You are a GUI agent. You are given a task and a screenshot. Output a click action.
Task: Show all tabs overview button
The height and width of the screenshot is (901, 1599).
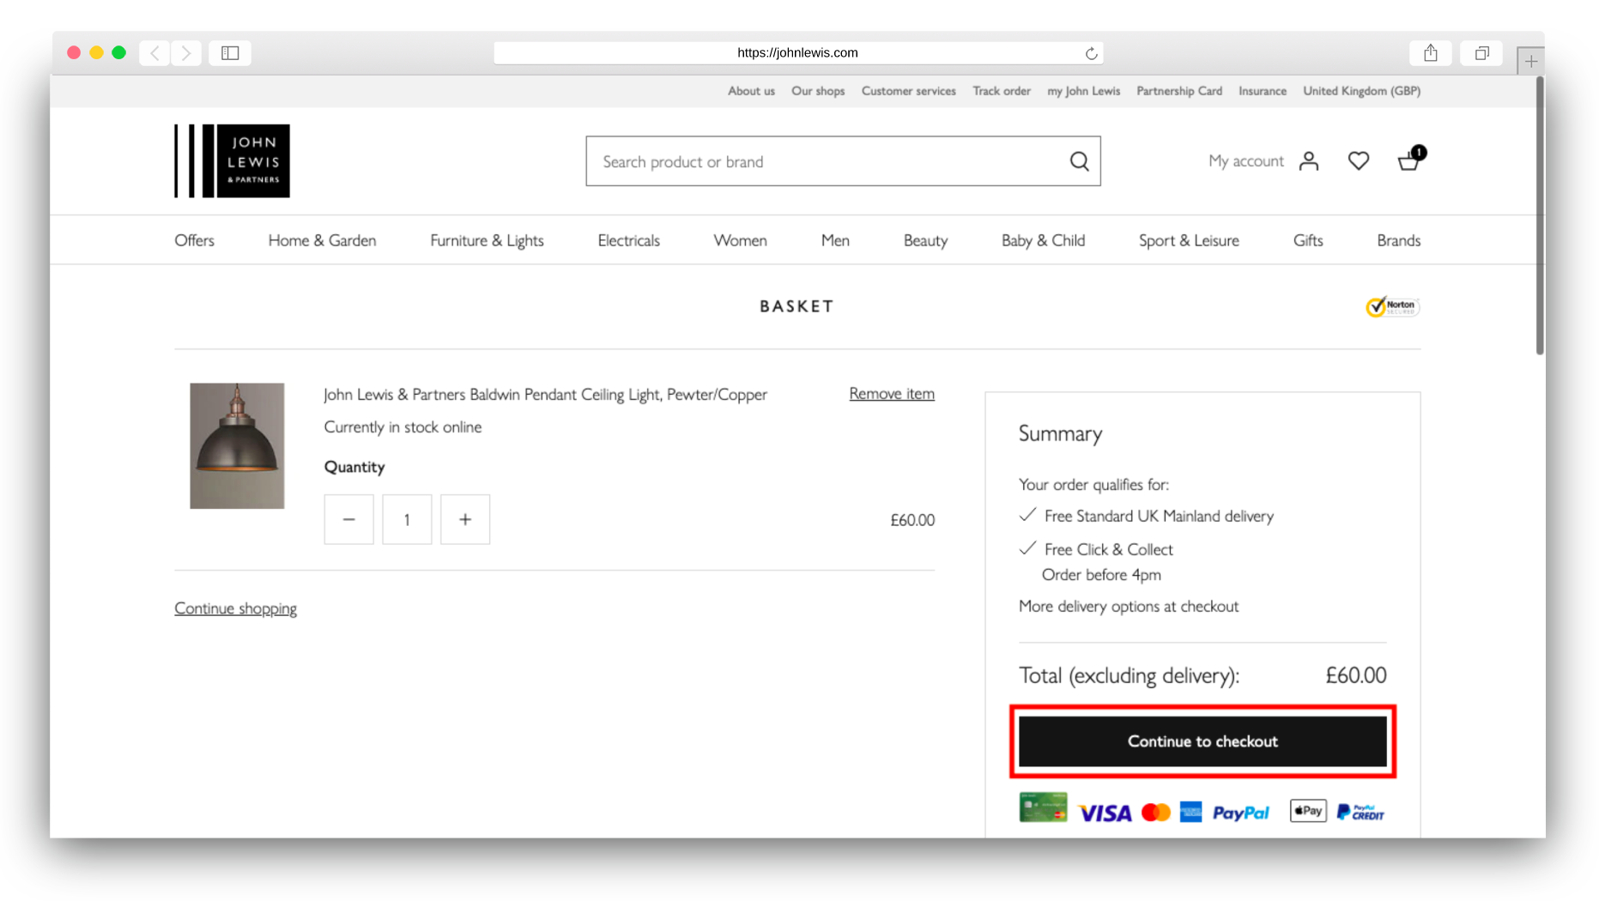pos(1481,53)
